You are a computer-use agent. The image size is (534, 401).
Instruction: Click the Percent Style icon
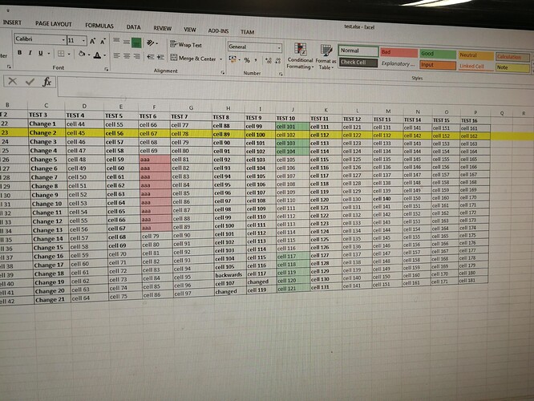click(247, 60)
